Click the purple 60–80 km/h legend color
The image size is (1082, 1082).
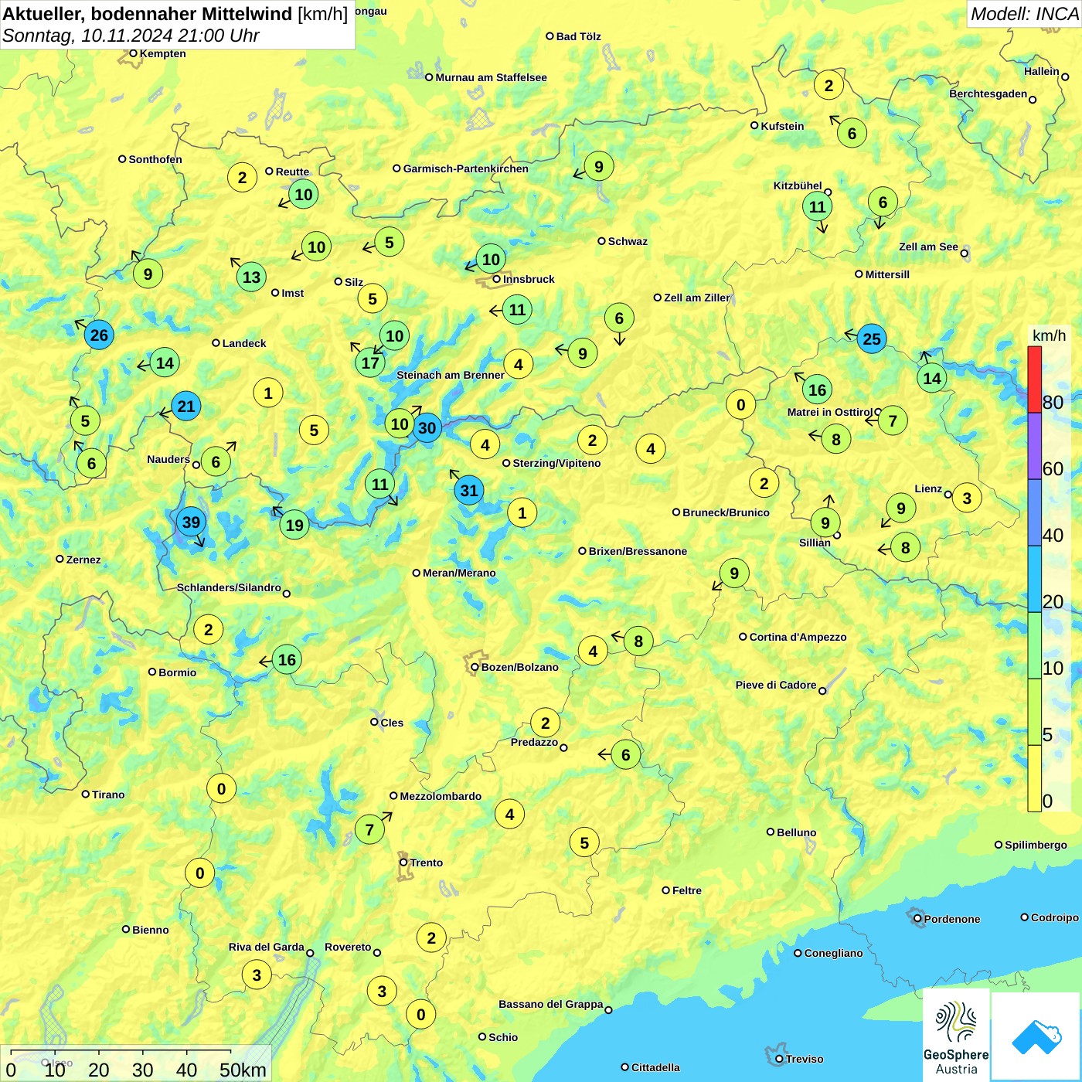pyautogui.click(x=1035, y=446)
